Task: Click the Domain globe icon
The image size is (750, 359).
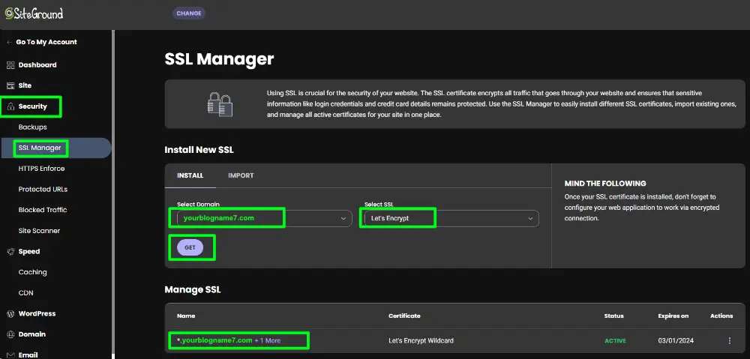Action: pos(10,335)
